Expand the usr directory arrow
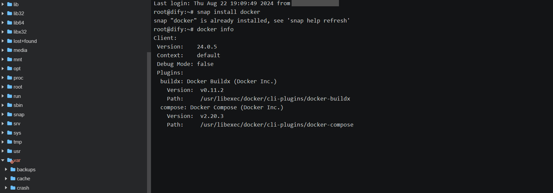Screen dimensions: 553x193 coord(3,151)
